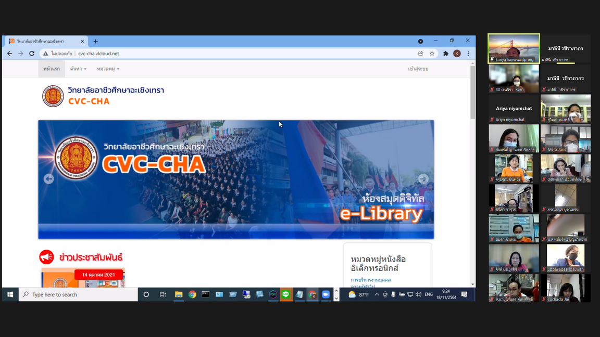Select the CVC-CHA browser tab

(x=45, y=41)
